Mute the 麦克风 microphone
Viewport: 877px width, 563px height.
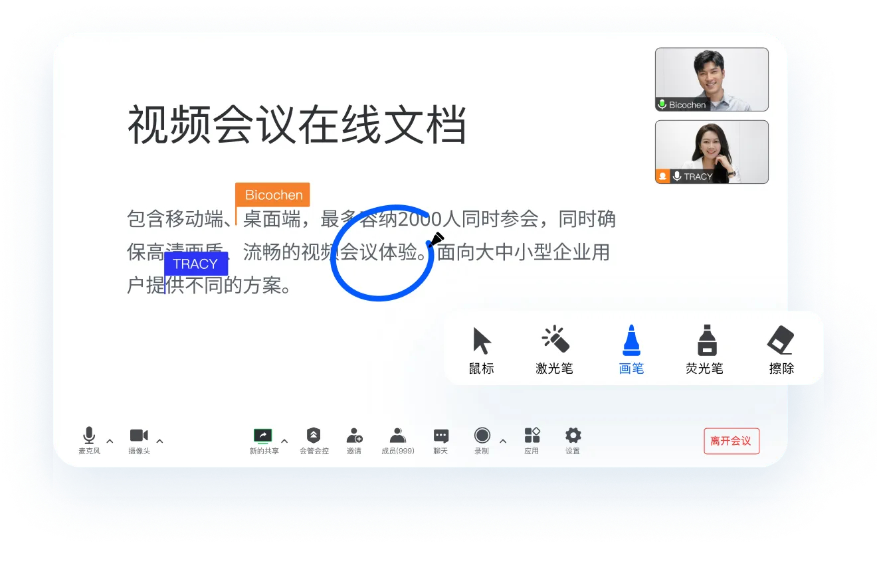[x=88, y=436]
